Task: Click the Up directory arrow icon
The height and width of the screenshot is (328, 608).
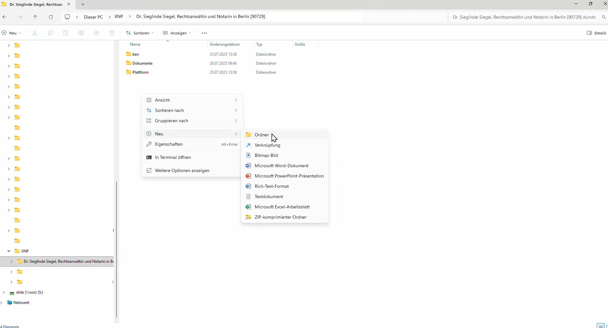Action: tap(35, 17)
